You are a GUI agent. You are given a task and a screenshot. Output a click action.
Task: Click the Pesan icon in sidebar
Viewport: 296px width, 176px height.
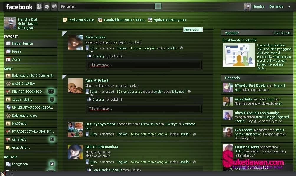(8, 51)
